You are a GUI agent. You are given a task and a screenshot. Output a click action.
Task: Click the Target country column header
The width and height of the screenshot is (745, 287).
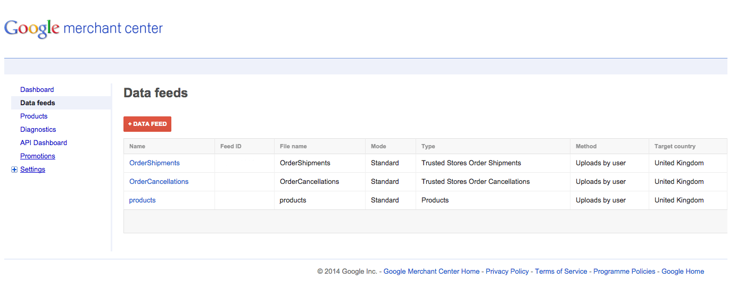click(x=675, y=146)
